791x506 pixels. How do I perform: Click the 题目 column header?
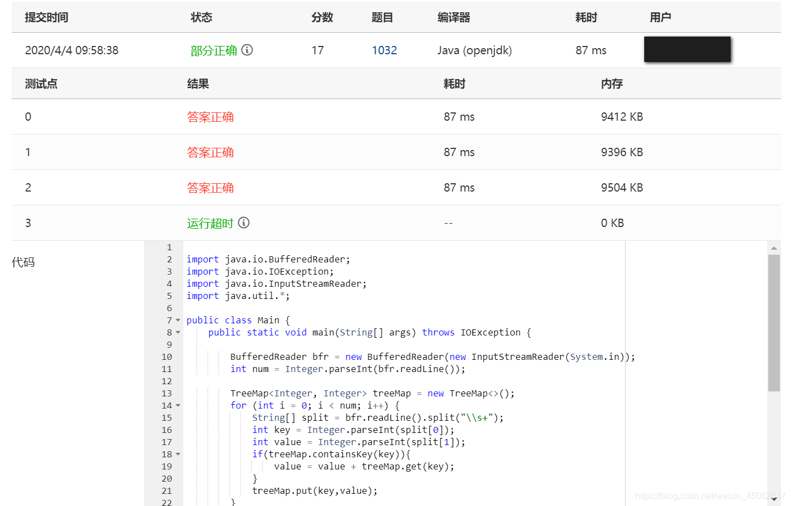[x=382, y=17]
